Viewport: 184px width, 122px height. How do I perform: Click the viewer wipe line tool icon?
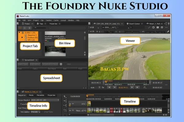click(149, 27)
